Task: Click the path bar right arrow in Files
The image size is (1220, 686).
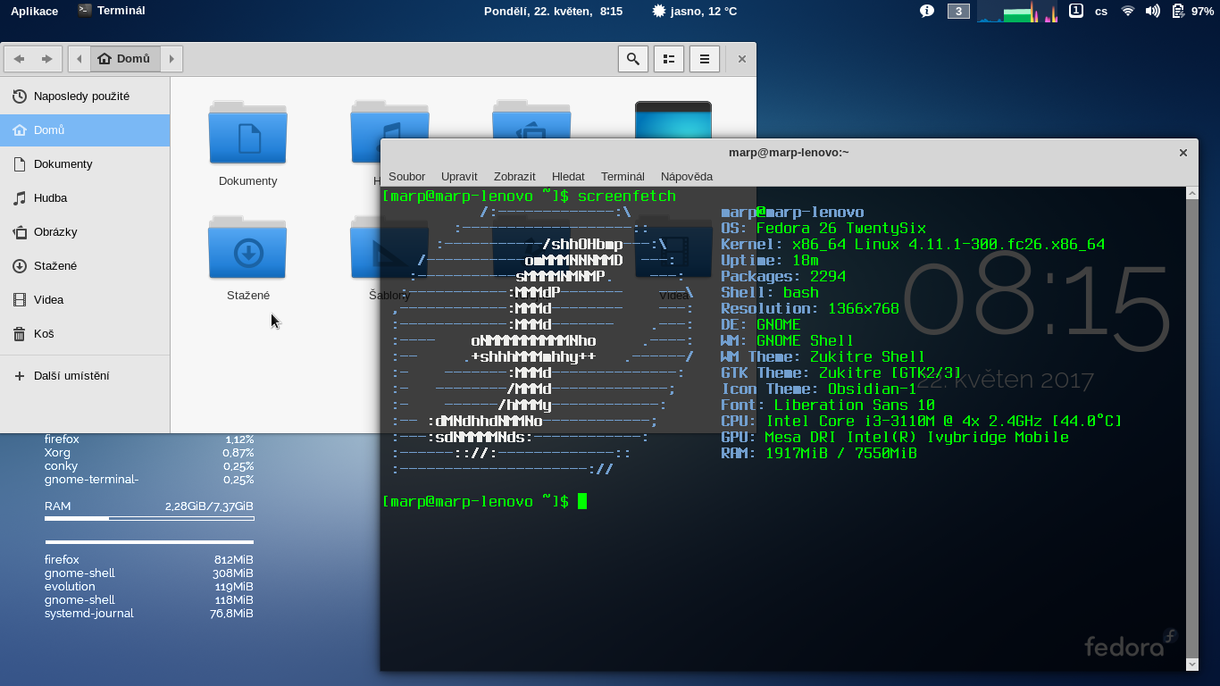Action: coord(171,59)
